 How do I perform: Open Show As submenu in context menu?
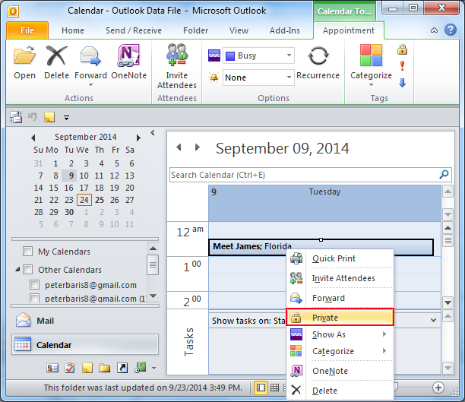[x=340, y=334]
